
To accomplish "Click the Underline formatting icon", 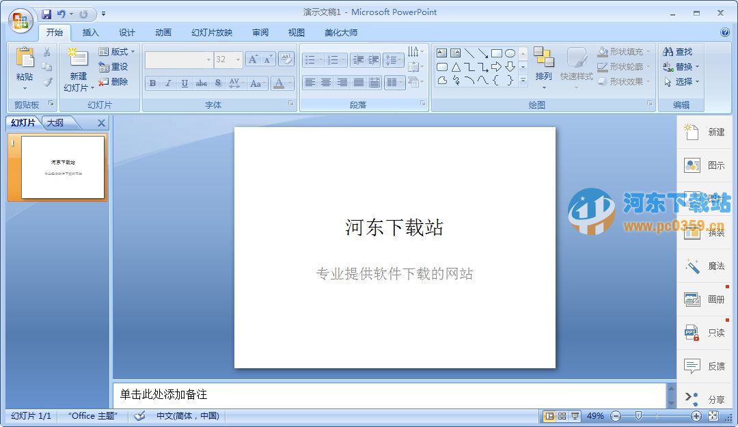I will pyautogui.click(x=184, y=83).
